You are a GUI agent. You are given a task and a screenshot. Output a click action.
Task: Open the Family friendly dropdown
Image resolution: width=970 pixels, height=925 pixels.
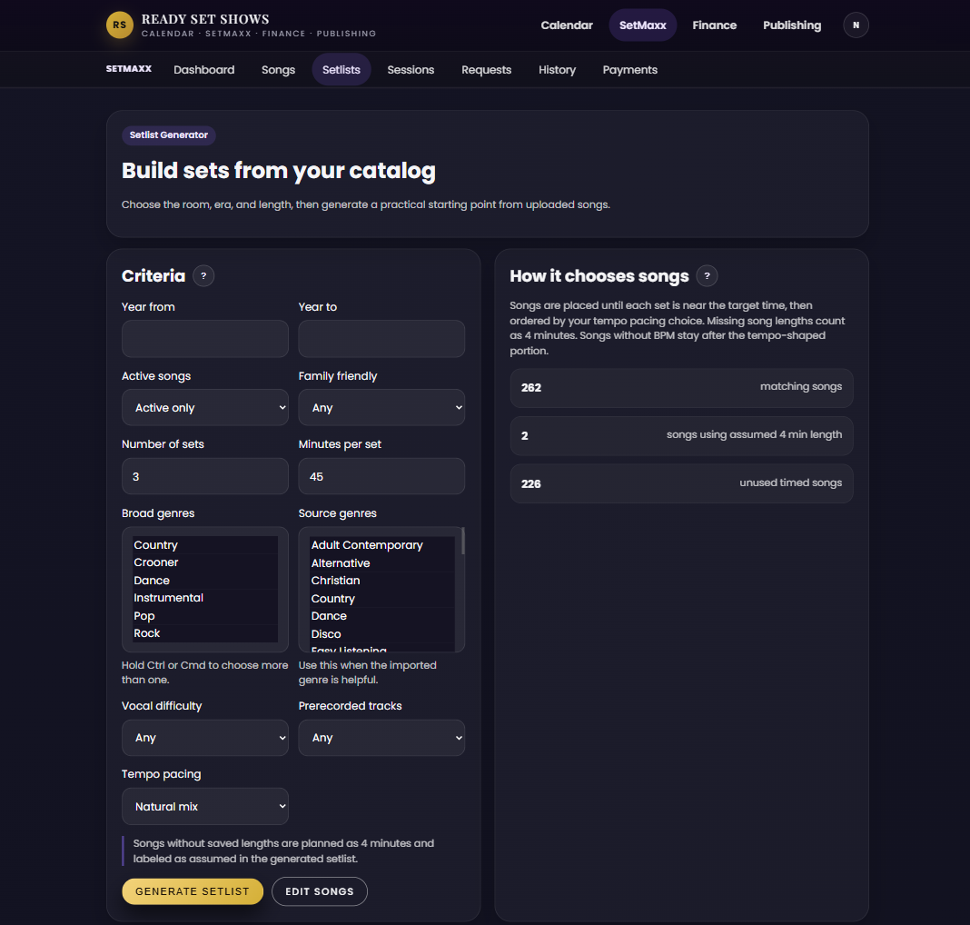[381, 407]
